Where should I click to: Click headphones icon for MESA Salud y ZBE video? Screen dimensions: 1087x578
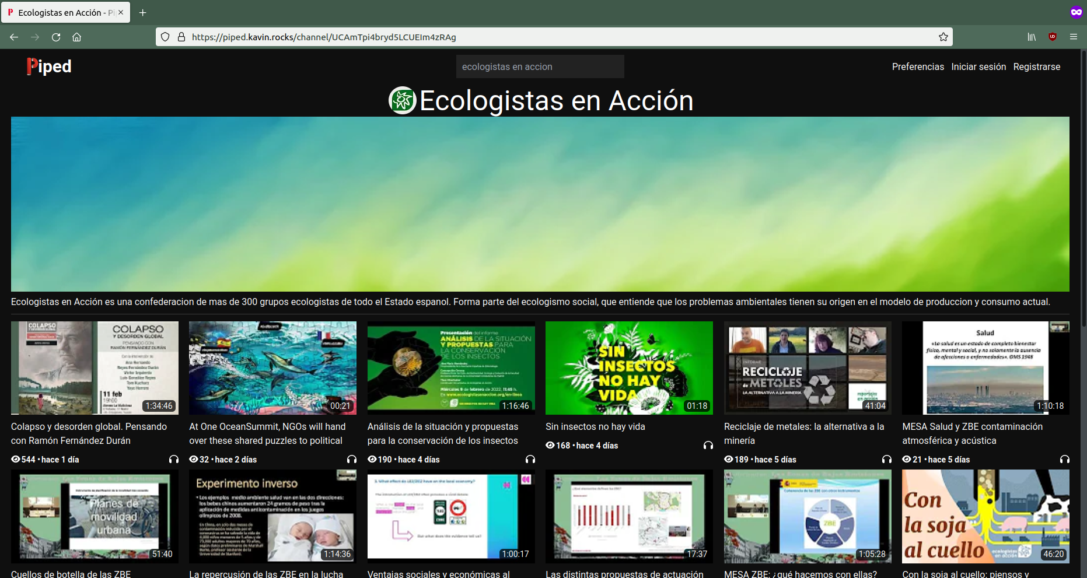coord(1065,460)
